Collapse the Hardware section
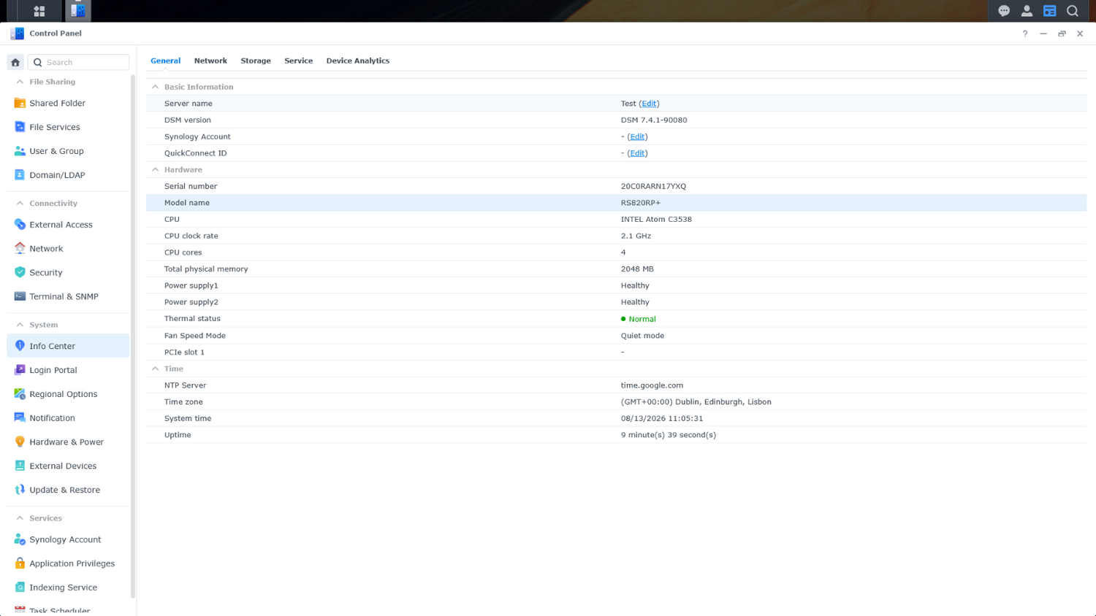The image size is (1096, 616). (x=155, y=169)
